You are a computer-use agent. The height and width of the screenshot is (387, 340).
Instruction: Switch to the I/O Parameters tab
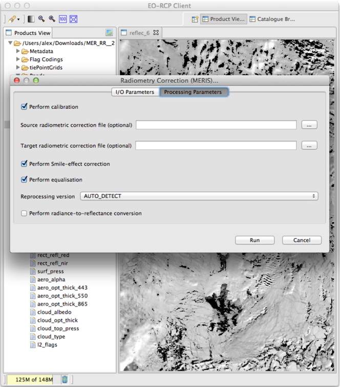[x=134, y=92]
